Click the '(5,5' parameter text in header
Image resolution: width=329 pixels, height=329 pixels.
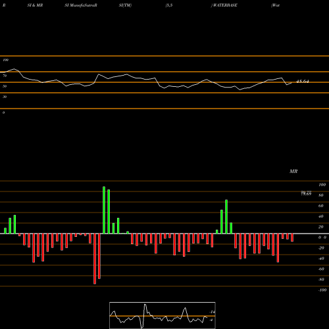pos(169,5)
